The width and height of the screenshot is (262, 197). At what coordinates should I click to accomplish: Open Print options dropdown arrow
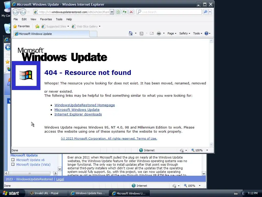click(164, 33)
